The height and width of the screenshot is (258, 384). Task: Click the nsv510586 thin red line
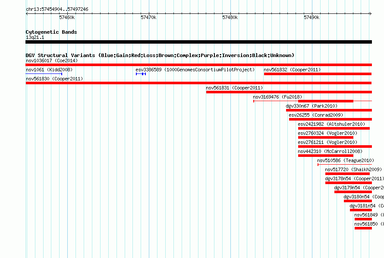pos(345,165)
